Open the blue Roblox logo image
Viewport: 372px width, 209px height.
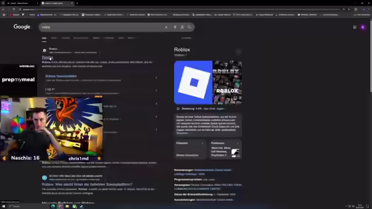[x=193, y=82]
